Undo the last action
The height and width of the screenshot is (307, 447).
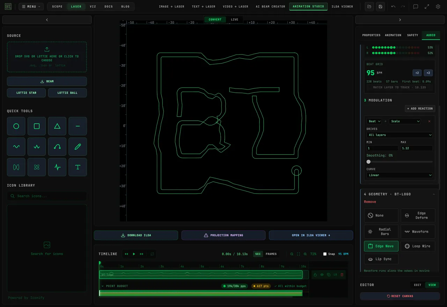393,7
